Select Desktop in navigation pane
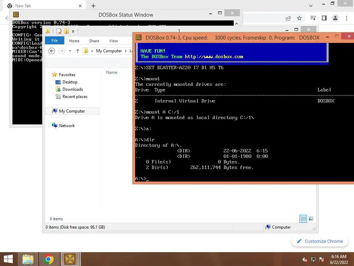 pos(70,82)
